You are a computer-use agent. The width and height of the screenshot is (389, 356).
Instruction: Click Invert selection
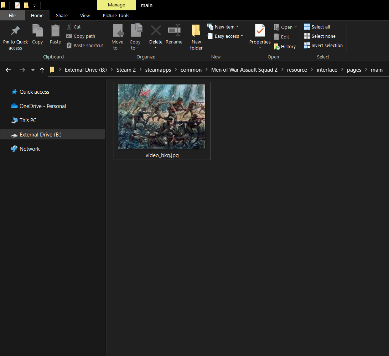tap(323, 45)
